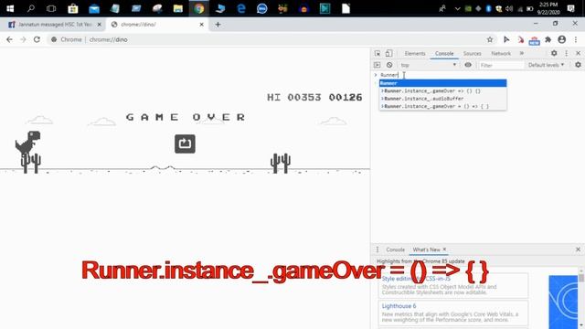Toggle the console sidebar icon
Image resolution: width=585 pixels, height=329 pixels.
point(378,65)
